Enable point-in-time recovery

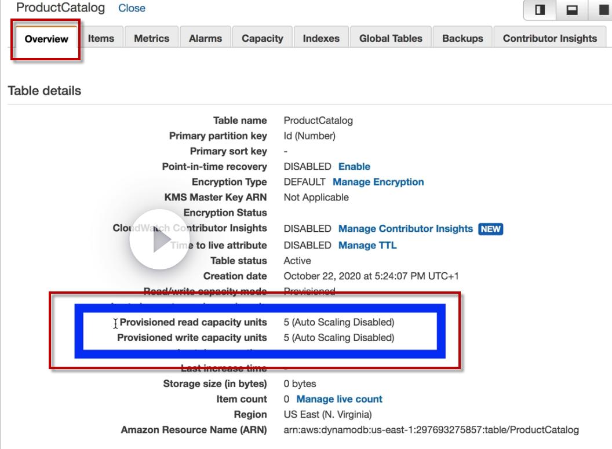(354, 167)
